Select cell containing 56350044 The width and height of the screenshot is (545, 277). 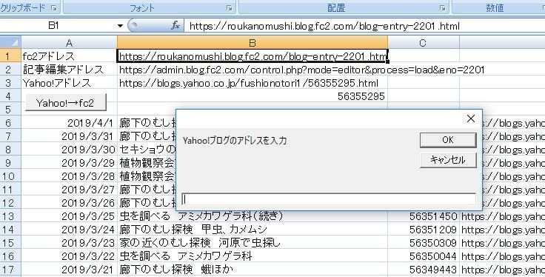424,256
